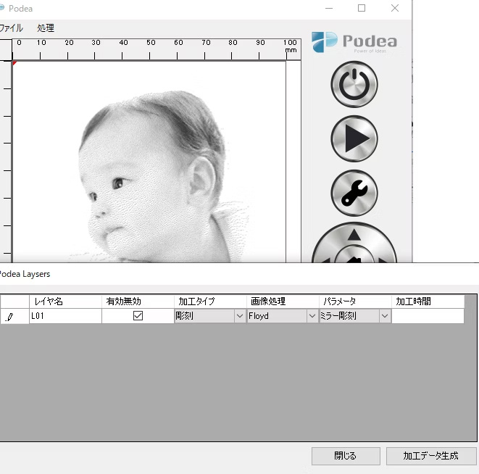This screenshot has height=474, width=479.
Task: Click the 加工時間 cell for L01
Action: [428, 317]
